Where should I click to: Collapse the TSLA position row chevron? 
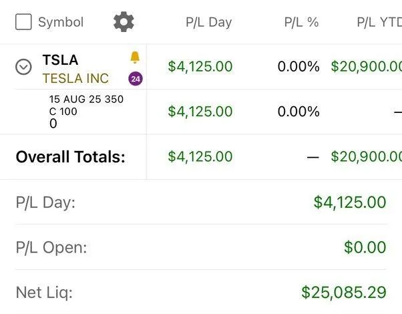click(23, 67)
